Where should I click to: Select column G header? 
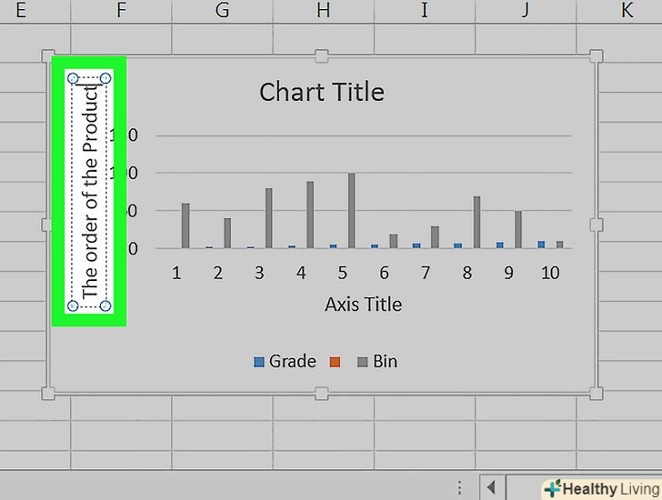click(222, 11)
